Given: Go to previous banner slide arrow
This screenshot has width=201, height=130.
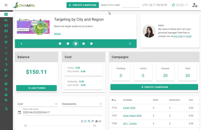Looking at the screenshot, I should [x=22, y=44].
